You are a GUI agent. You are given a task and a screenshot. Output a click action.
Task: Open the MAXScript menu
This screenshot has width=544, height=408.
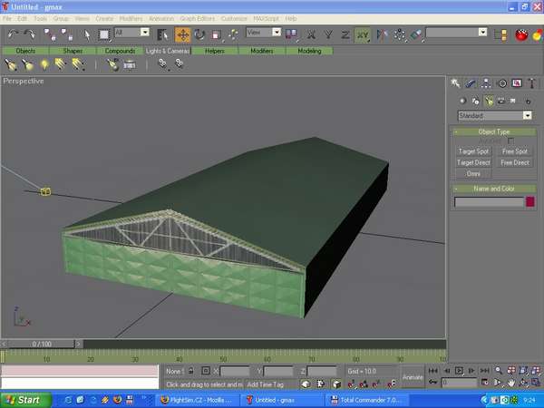(266, 19)
